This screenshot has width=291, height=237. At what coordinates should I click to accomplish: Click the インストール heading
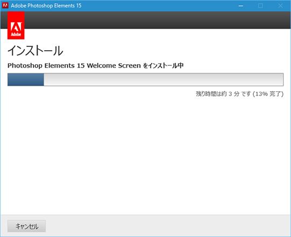pyautogui.click(x=35, y=51)
